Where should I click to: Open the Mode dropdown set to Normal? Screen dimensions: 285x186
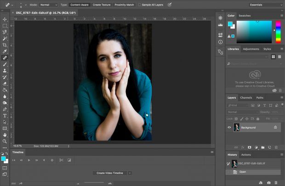[48, 5]
